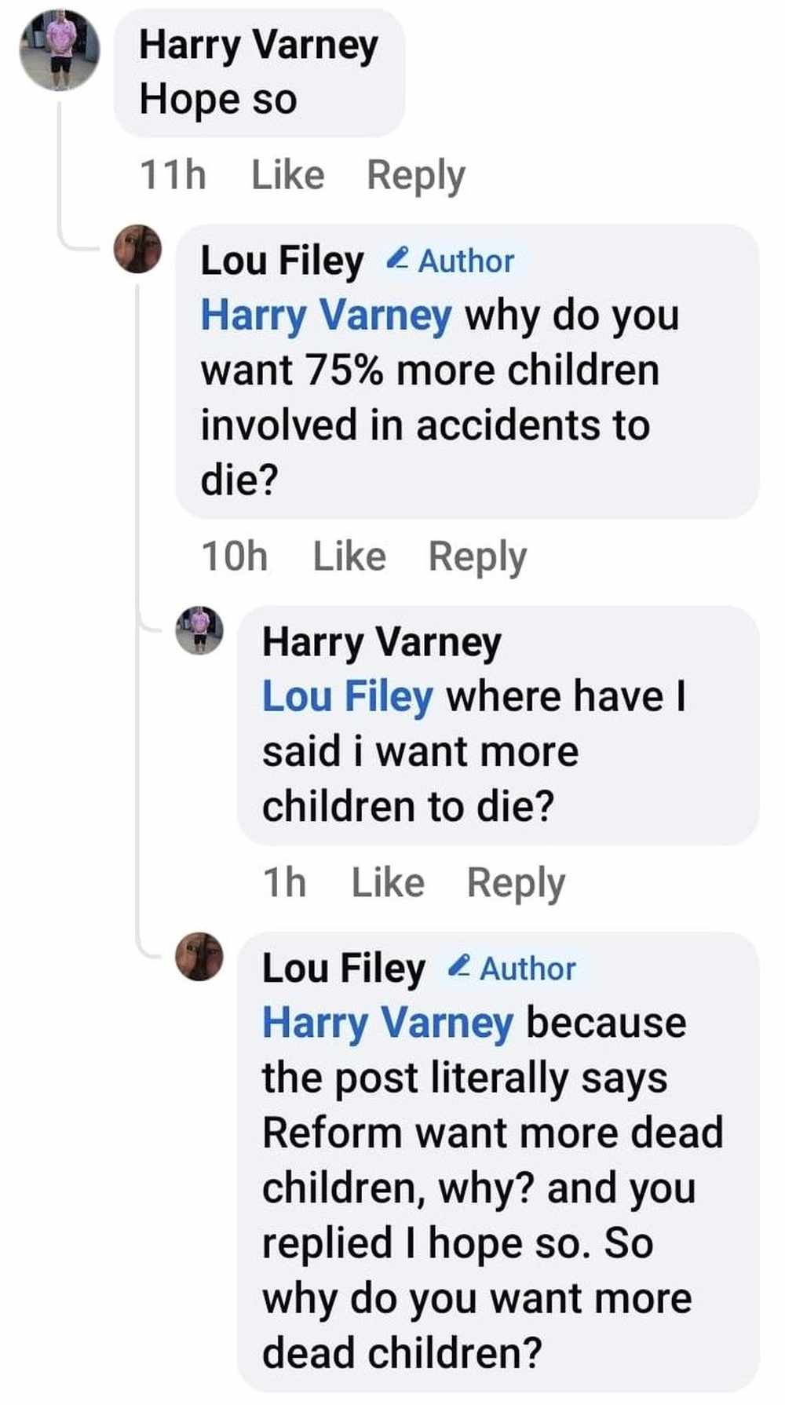
Task: Click Harry Varney's avatar on top comment
Action: tap(60, 51)
